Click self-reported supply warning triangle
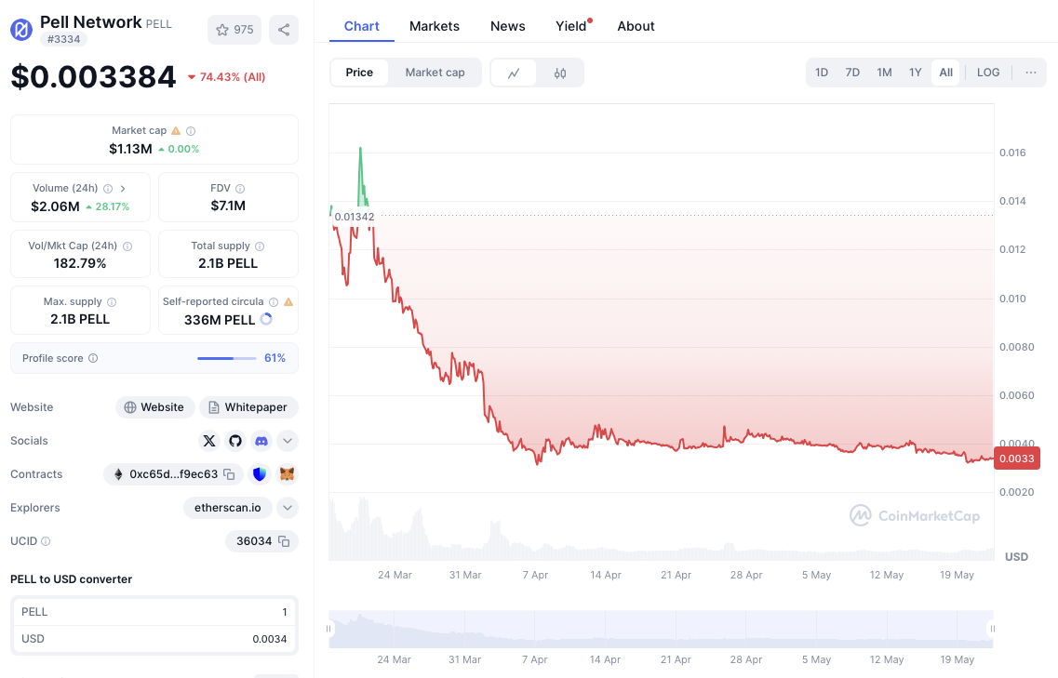This screenshot has height=678, width=1058. (288, 302)
